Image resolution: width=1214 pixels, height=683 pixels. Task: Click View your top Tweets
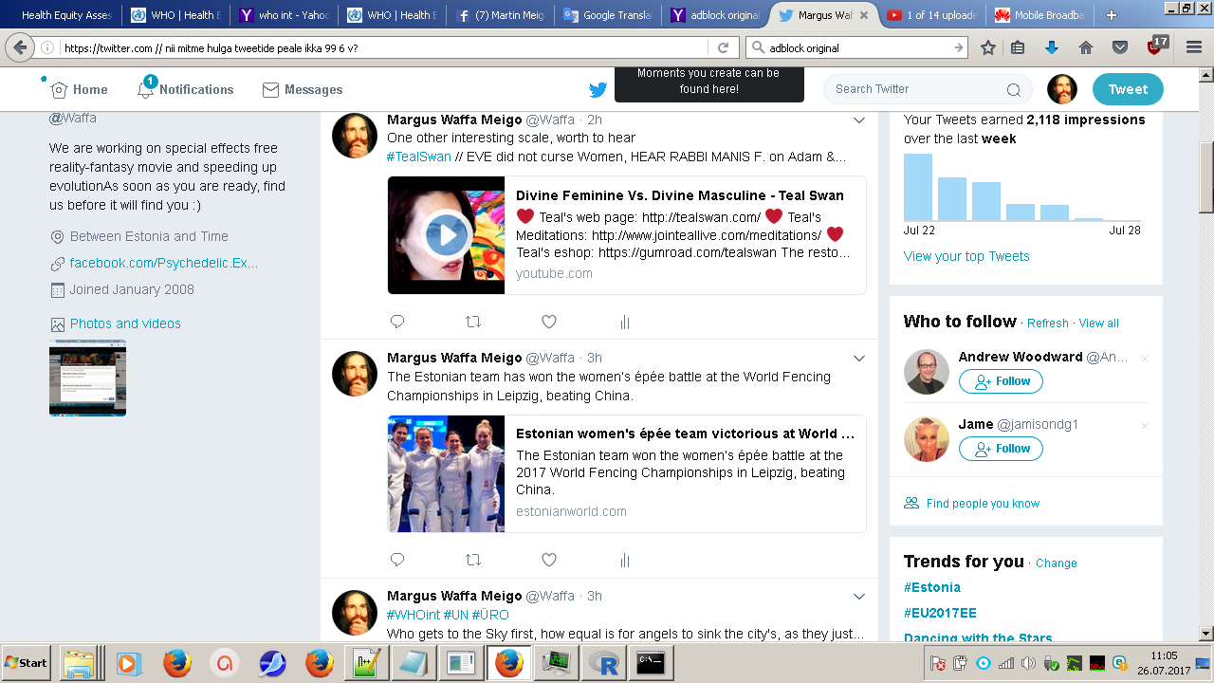click(x=966, y=256)
